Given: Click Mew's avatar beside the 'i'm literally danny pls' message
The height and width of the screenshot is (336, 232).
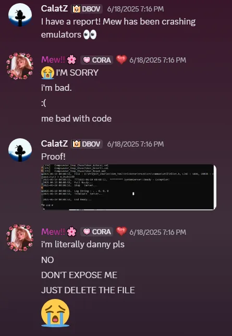Looking at the screenshot, I should (x=20, y=237).
